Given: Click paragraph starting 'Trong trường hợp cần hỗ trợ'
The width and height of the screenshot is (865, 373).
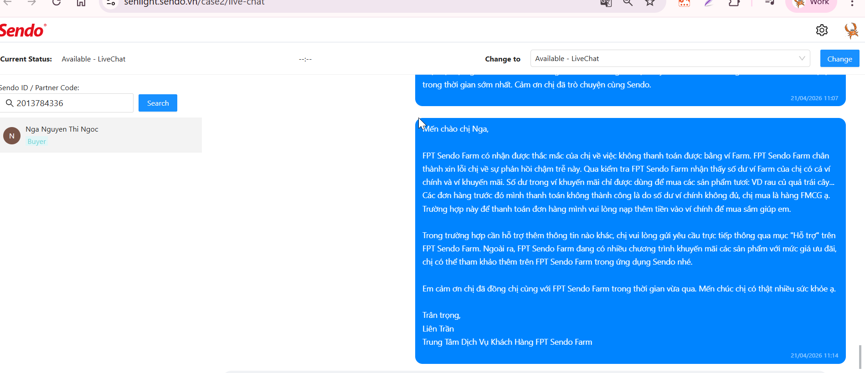Looking at the screenshot, I should 629,249.
